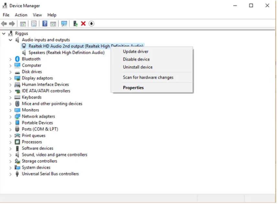Select the Portable Devices label
Screen dimensions: 278x204
(x=37, y=123)
